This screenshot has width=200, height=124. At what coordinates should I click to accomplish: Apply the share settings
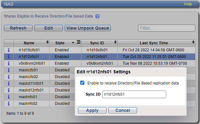[92, 110]
